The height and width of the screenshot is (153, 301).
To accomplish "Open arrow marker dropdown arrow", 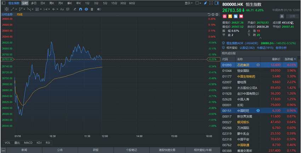I will pos(57,10).
